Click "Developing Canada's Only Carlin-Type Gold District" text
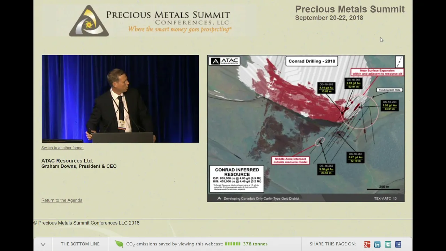 [x=261, y=198]
